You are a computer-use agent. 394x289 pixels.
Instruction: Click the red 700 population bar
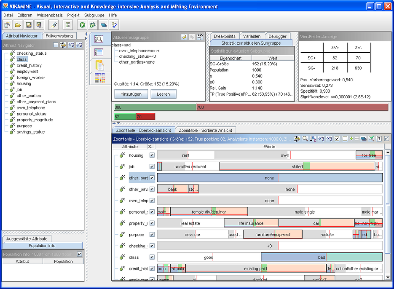pos(292,107)
